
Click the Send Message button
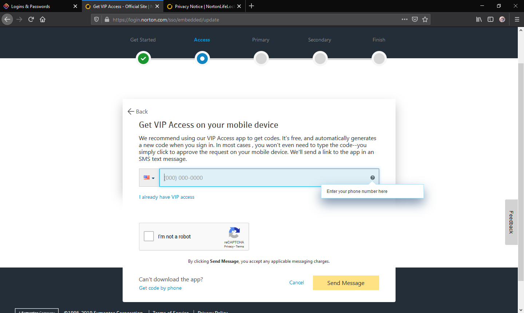click(346, 283)
